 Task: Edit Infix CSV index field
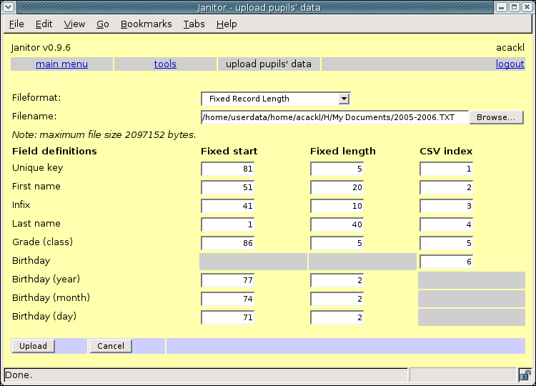coord(447,206)
